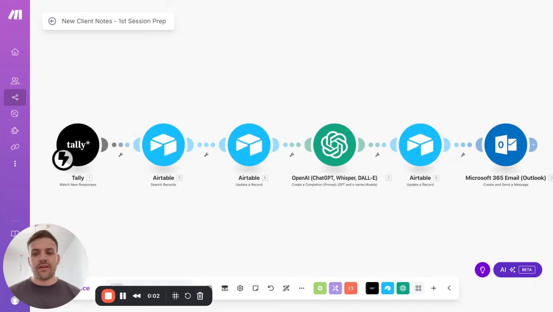Add a module after Outlook with the plus handle
This screenshot has width=553, height=312.
coord(533,145)
